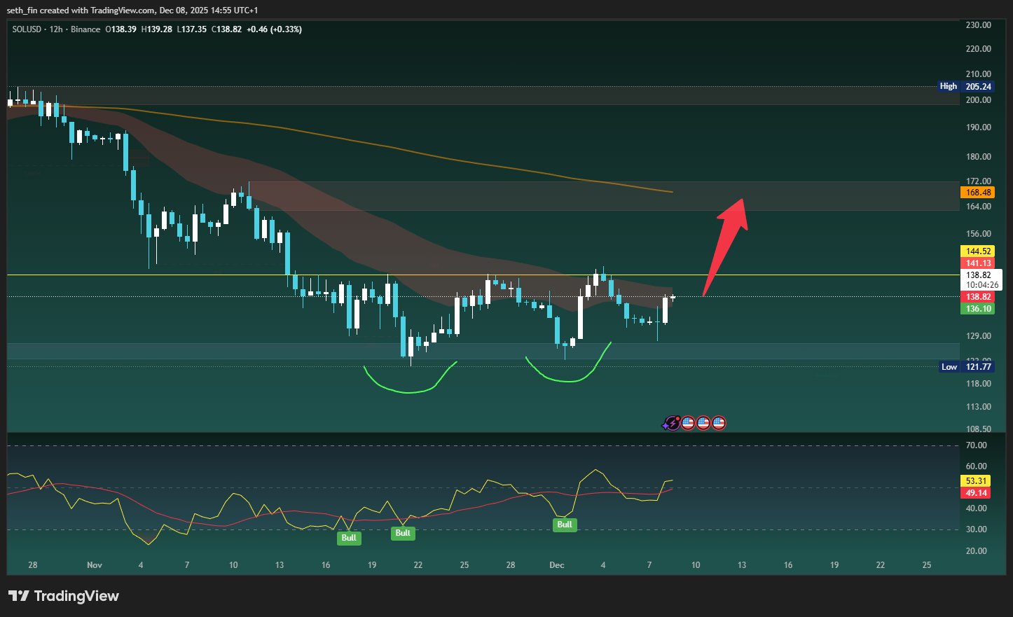Click the 156.00 price scale value
The image size is (1013, 617).
tap(978, 234)
